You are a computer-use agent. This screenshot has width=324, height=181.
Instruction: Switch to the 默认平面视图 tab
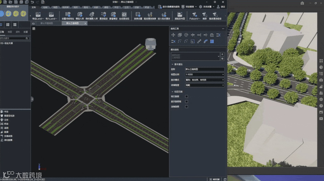tap(47, 23)
